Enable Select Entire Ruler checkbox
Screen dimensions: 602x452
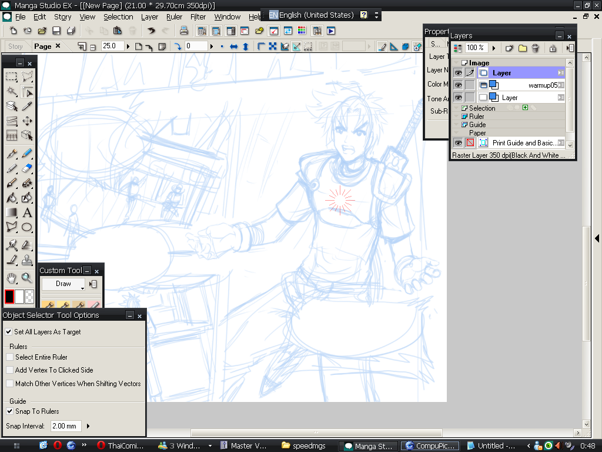pyautogui.click(x=10, y=357)
